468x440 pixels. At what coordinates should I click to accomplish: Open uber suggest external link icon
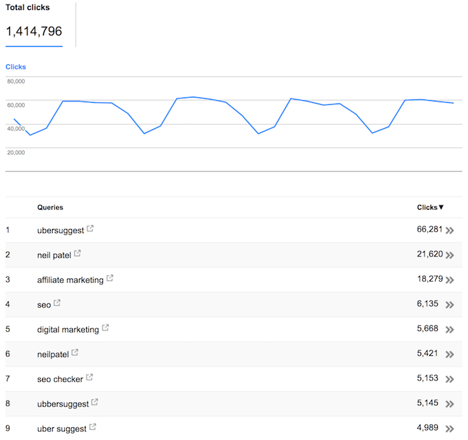(x=93, y=427)
